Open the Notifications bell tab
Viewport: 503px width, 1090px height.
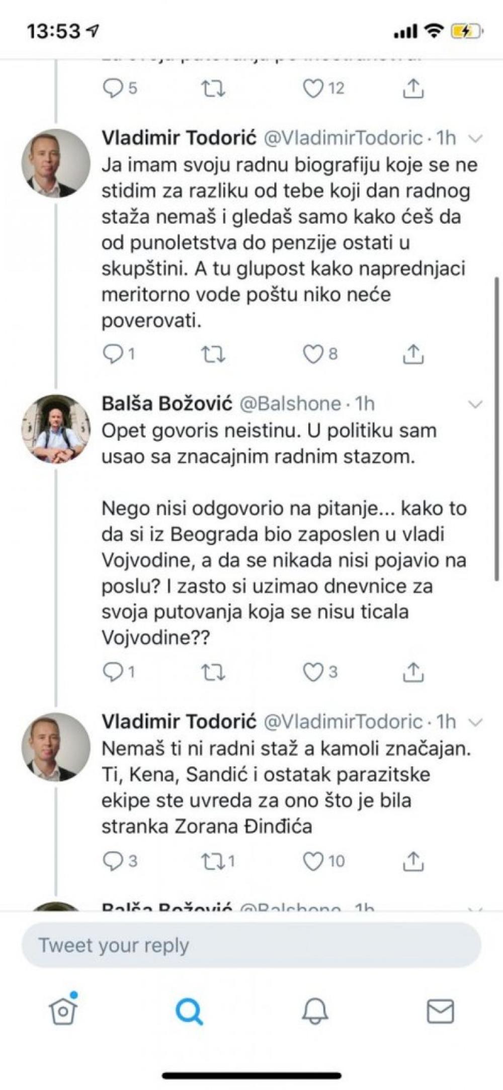[x=315, y=1010]
